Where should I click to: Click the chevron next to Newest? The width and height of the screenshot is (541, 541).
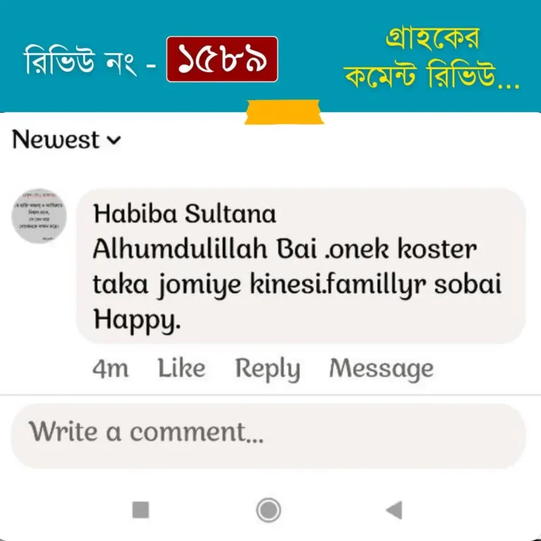[114, 140]
